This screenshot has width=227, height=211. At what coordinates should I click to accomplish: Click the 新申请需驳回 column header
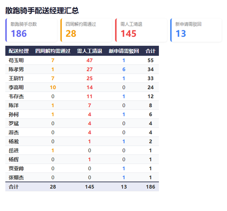tap(124, 51)
